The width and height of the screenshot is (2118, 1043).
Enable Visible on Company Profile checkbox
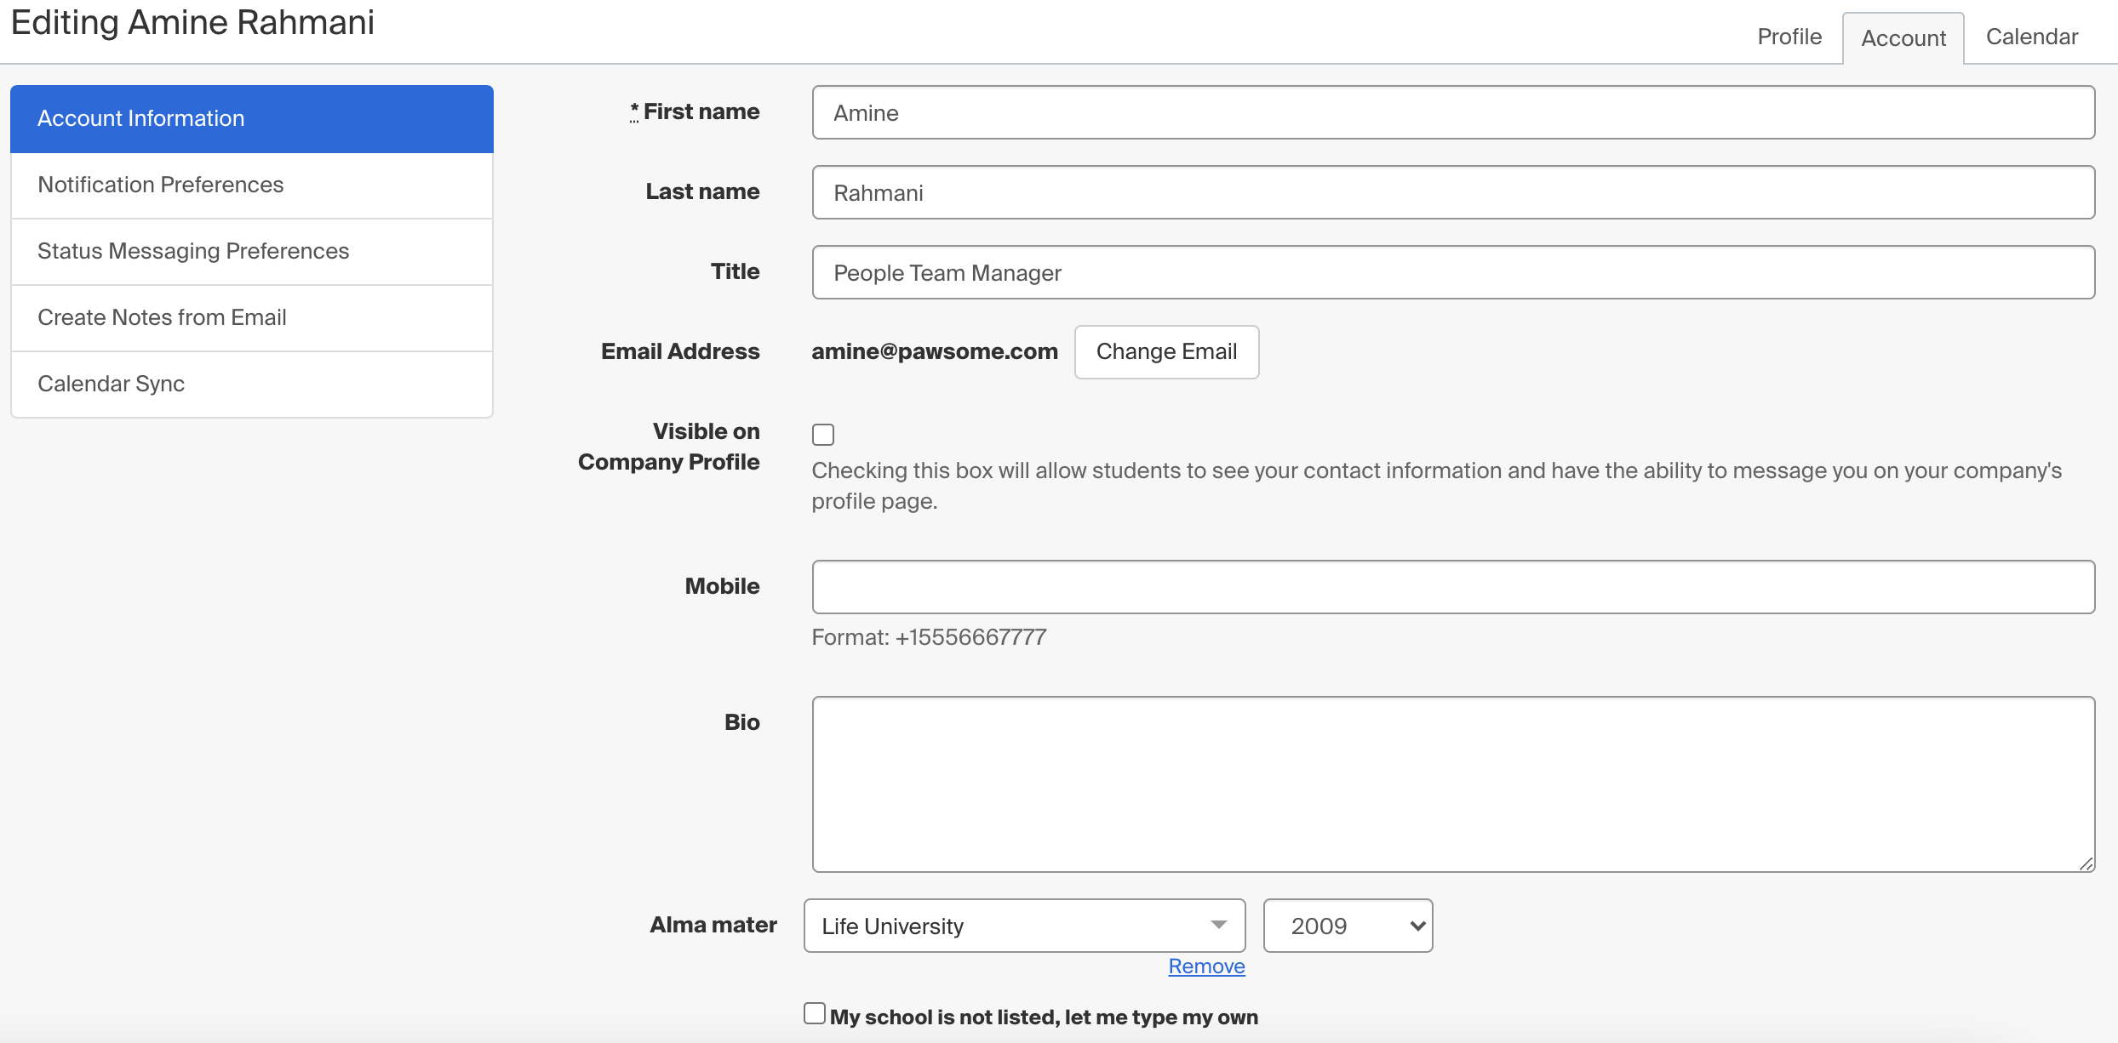coord(822,434)
